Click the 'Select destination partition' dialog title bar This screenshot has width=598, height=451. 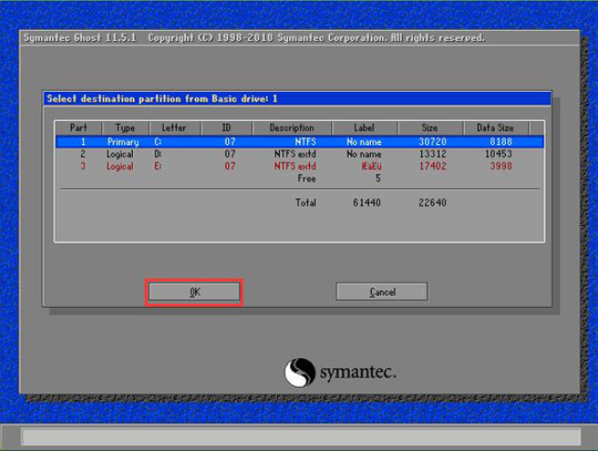point(298,98)
